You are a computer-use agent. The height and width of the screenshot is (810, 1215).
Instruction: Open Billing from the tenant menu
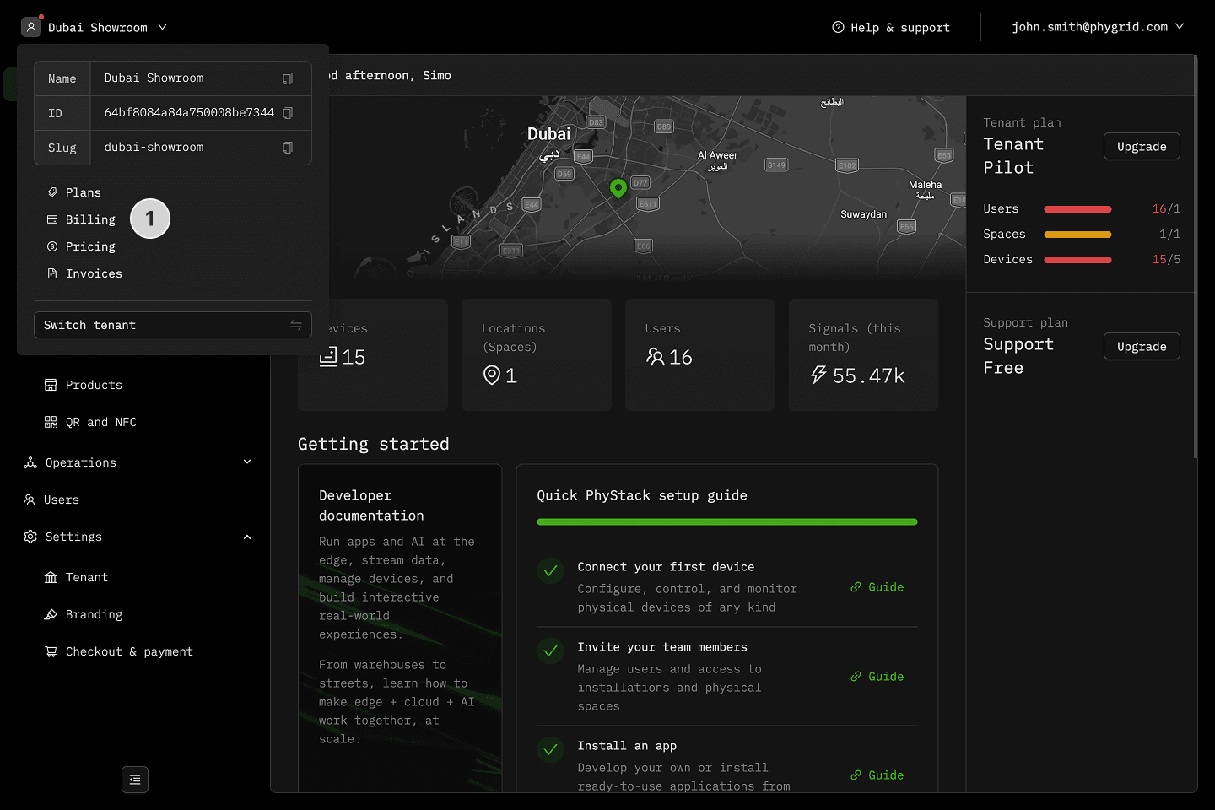(90, 219)
